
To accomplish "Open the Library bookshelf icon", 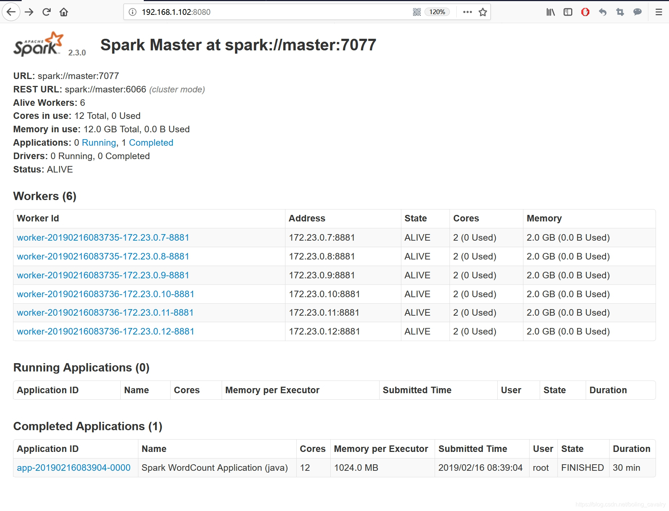I will [551, 12].
